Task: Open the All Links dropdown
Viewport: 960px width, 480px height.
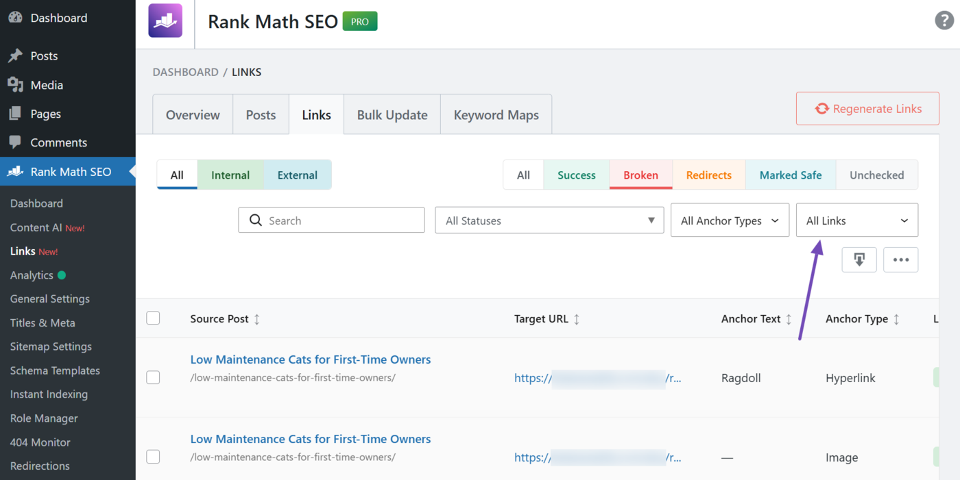Action: pos(856,220)
